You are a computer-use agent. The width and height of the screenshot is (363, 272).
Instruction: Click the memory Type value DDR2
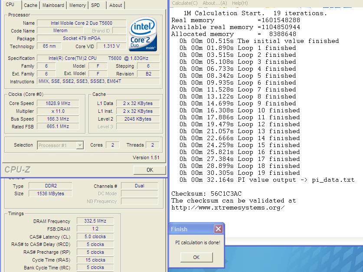[x=50, y=186]
